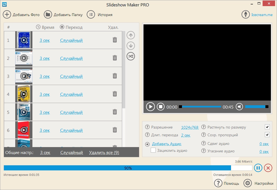The width and height of the screenshot is (277, 190).
Task: Change slide 2 time 3 сек
Action: pyautogui.click(x=45, y=58)
